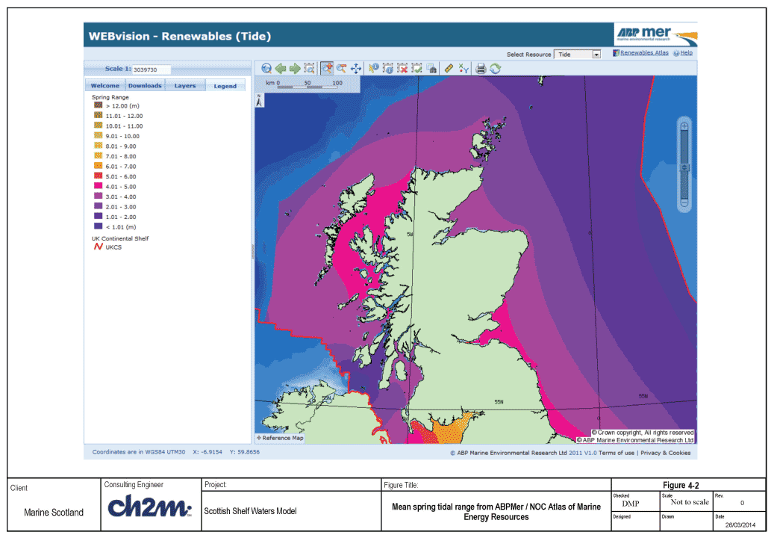774x538 pixels.
Task: Select the identify feature tool
Action: pyautogui.click(x=374, y=69)
